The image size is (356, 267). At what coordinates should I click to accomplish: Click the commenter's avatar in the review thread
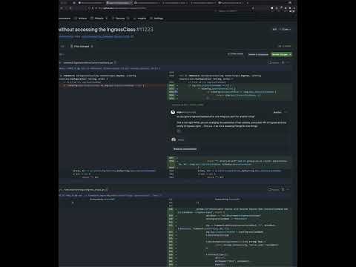pyautogui.click(x=173, y=112)
